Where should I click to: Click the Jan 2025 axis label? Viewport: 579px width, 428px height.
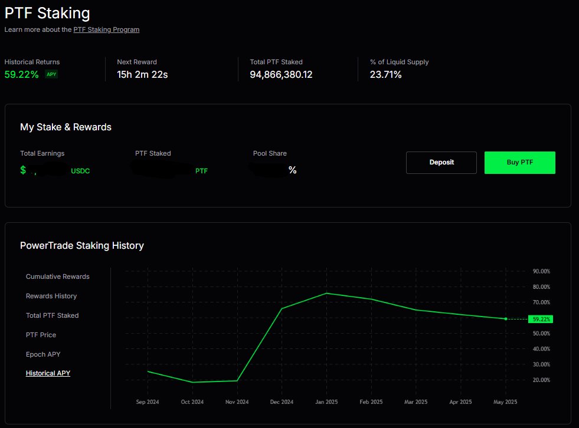pyautogui.click(x=326, y=402)
